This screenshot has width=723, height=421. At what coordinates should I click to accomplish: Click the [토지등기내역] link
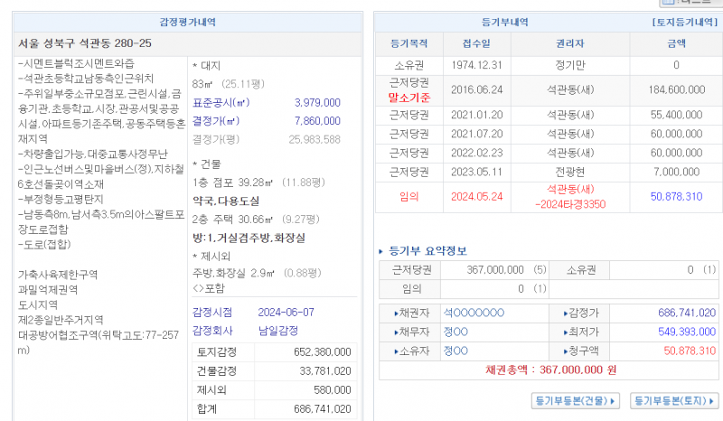[683, 22]
